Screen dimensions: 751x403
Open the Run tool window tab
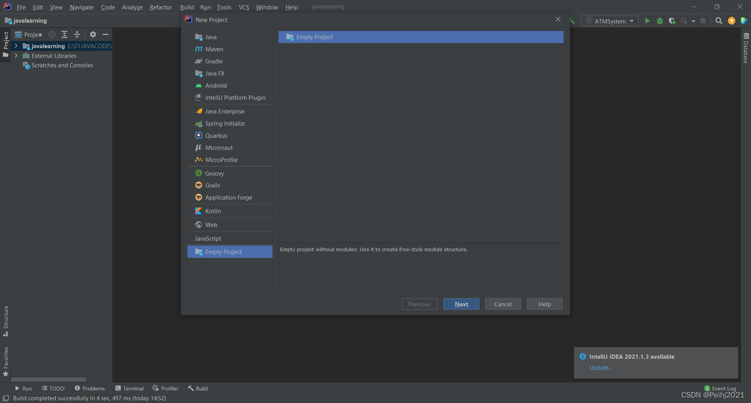point(23,389)
